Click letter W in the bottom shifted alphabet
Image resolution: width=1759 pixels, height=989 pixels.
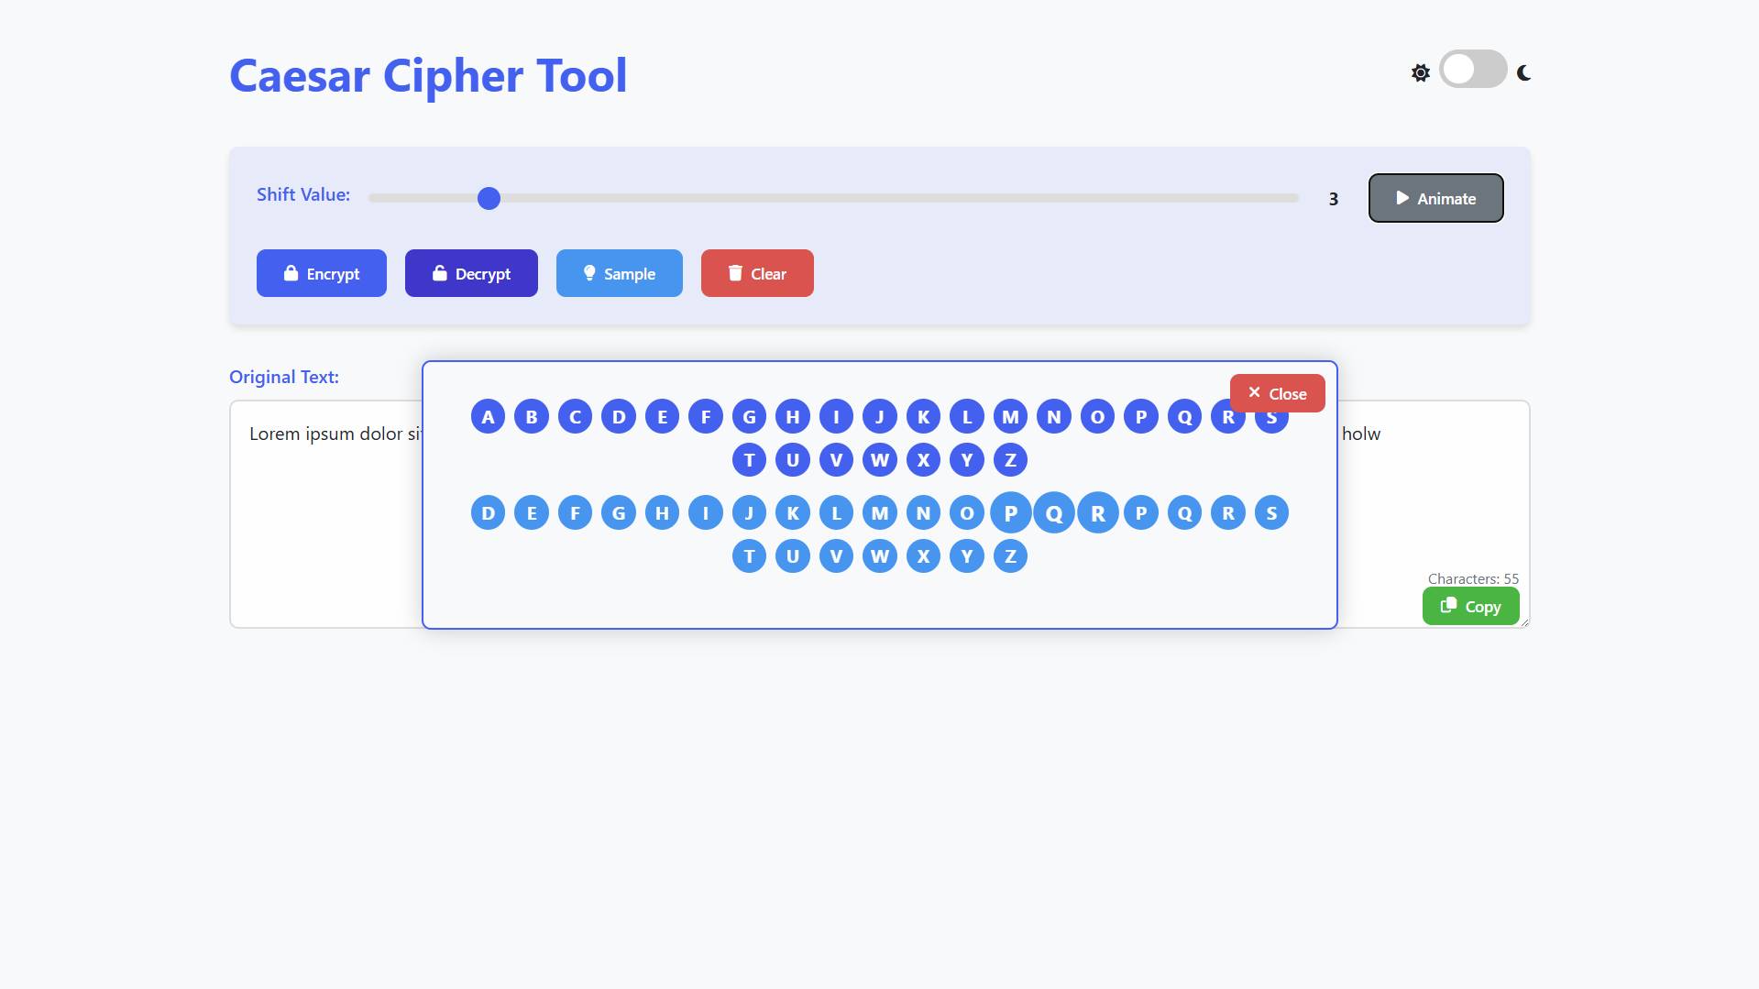(880, 556)
